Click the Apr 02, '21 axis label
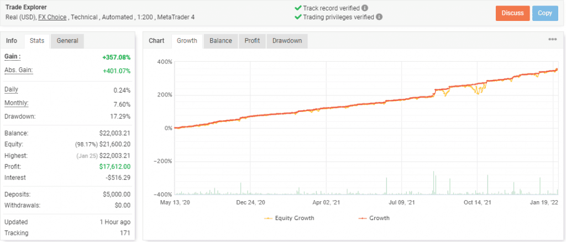The width and height of the screenshot is (566, 242). click(326, 203)
